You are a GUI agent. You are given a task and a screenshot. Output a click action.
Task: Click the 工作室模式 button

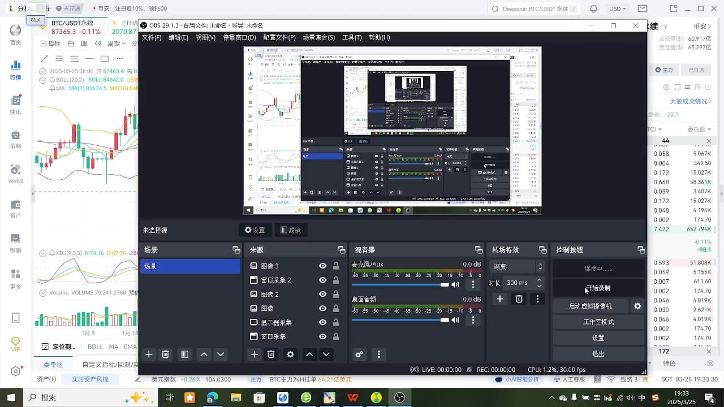(598, 322)
